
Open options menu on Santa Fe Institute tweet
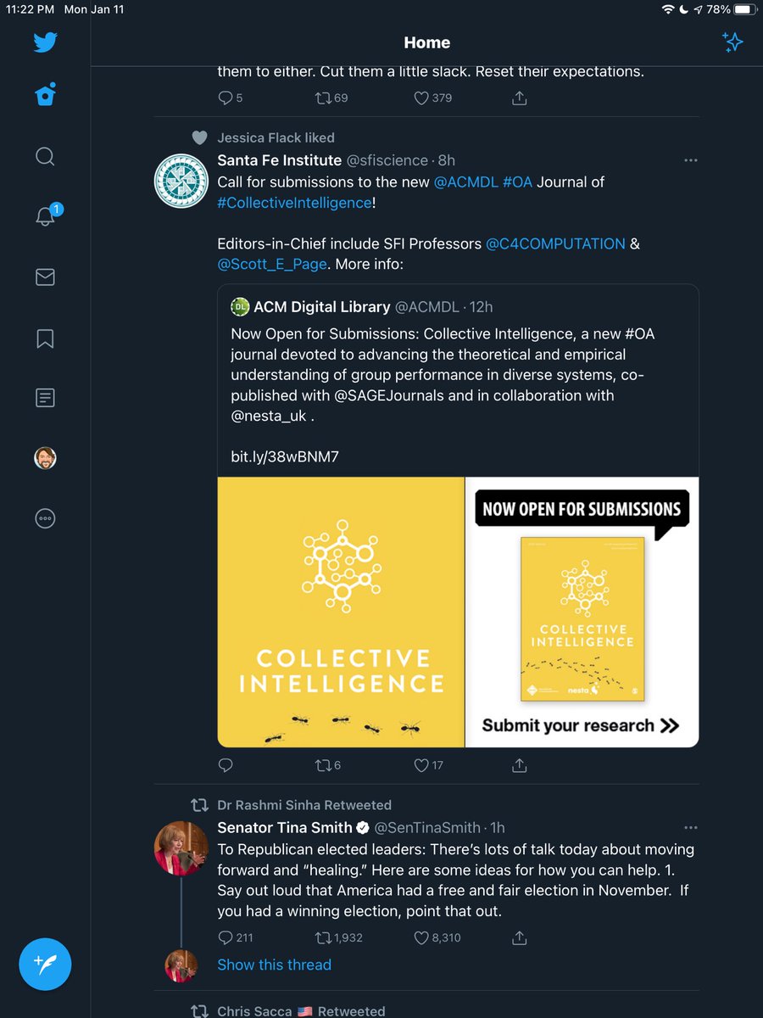pyautogui.click(x=691, y=160)
